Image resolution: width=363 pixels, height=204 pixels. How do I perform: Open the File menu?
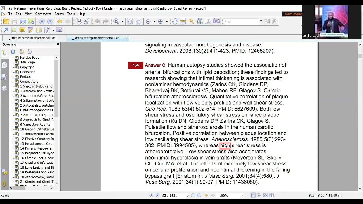click(10, 14)
